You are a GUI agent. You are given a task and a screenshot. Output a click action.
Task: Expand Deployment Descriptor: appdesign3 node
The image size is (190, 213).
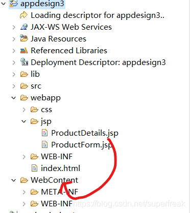click(14, 62)
